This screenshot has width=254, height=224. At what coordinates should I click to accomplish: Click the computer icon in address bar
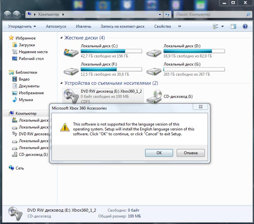tap(29, 14)
